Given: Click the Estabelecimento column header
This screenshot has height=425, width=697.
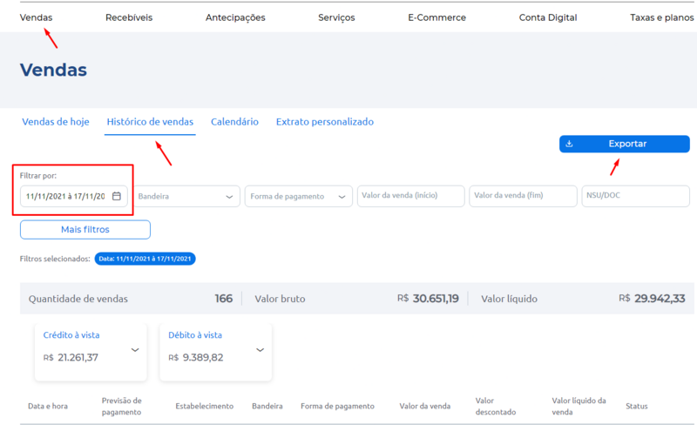Looking at the screenshot, I should click(x=205, y=407).
